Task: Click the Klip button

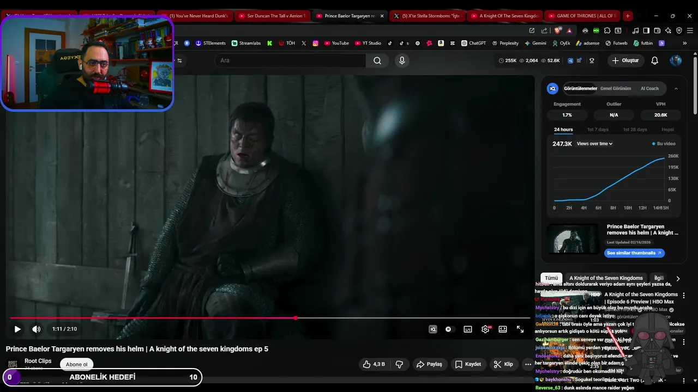Action: pyautogui.click(x=503, y=364)
